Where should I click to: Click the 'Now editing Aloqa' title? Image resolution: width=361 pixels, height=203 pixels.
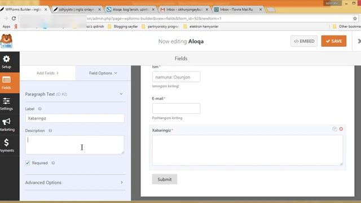click(181, 41)
